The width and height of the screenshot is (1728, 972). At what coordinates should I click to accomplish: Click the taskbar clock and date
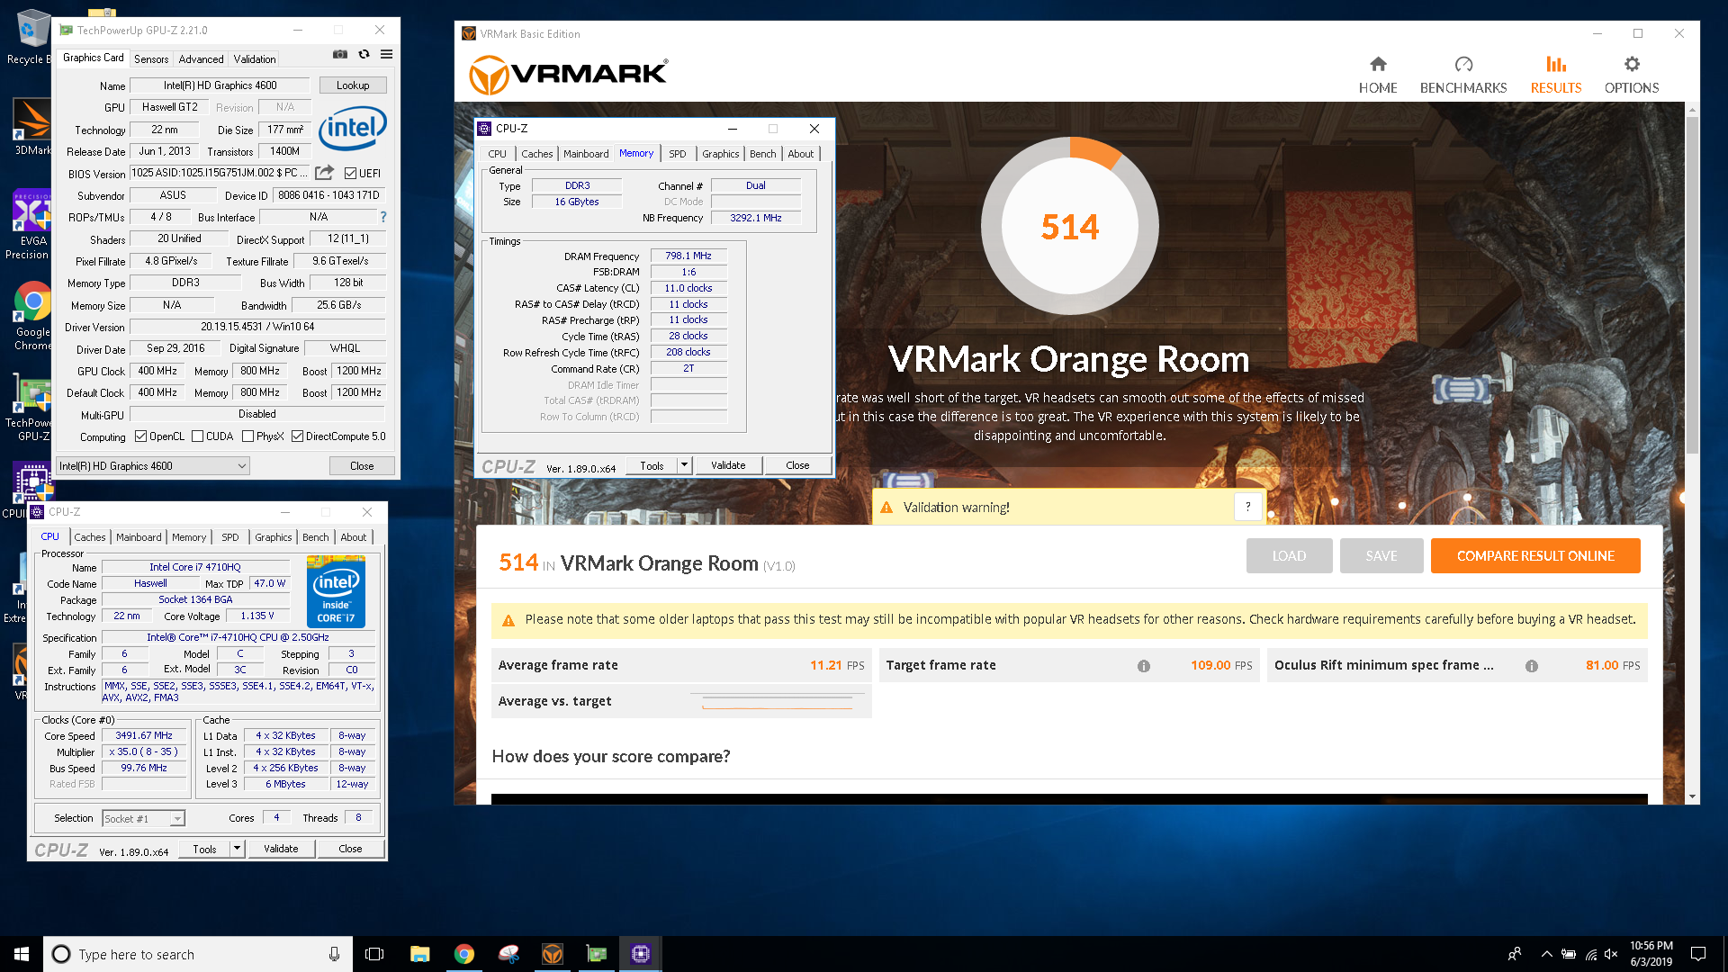[x=1651, y=954]
